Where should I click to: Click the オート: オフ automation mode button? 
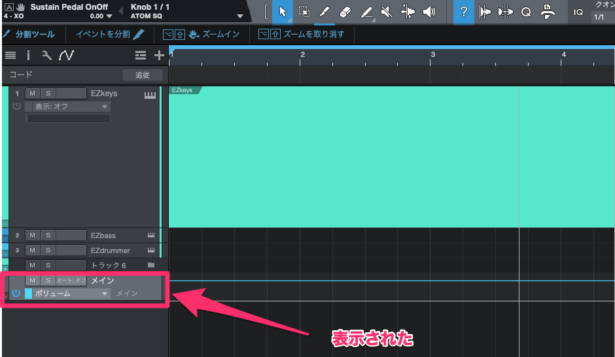(x=71, y=280)
